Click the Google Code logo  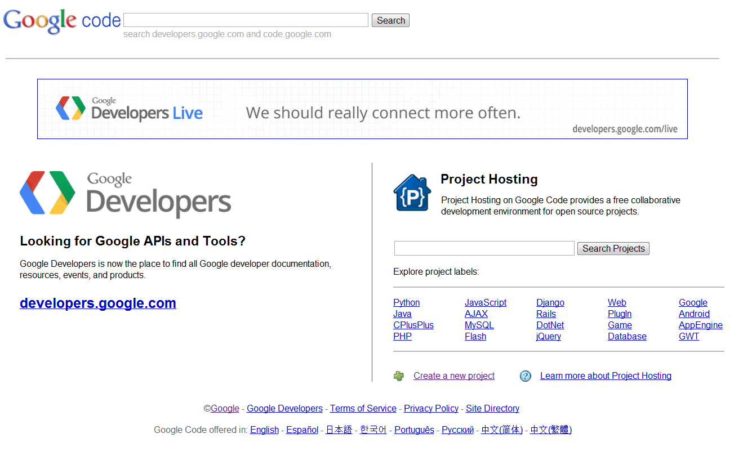coord(62,21)
